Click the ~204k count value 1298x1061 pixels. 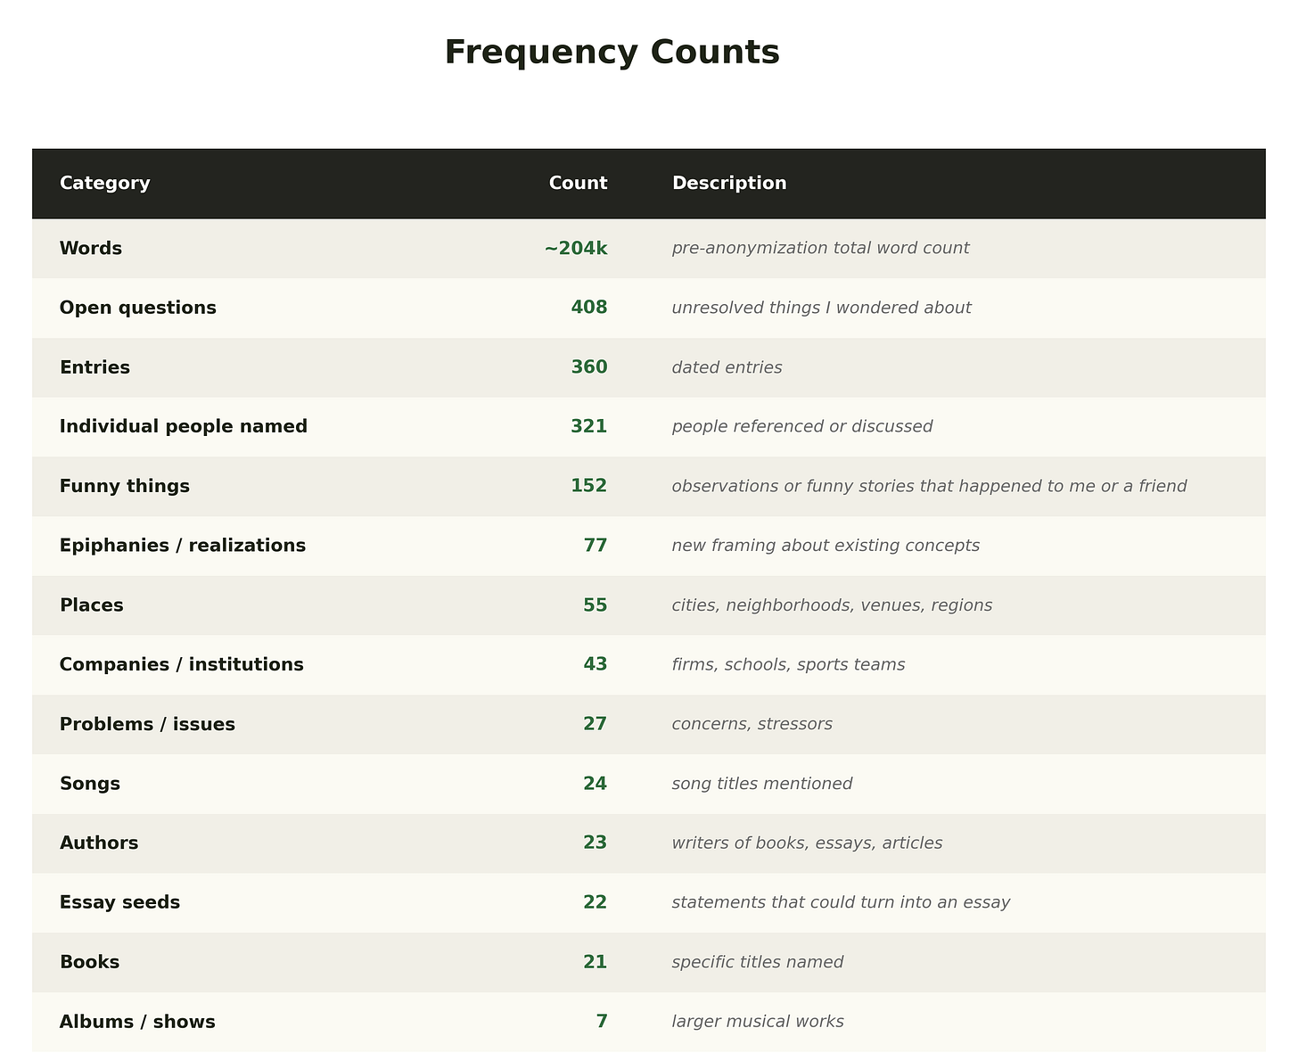point(576,249)
